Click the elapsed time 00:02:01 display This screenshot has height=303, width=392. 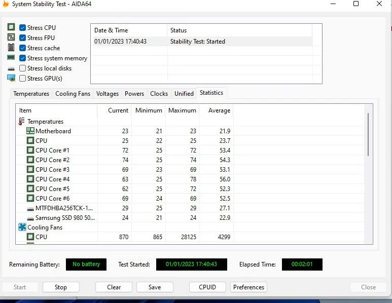coord(302,264)
